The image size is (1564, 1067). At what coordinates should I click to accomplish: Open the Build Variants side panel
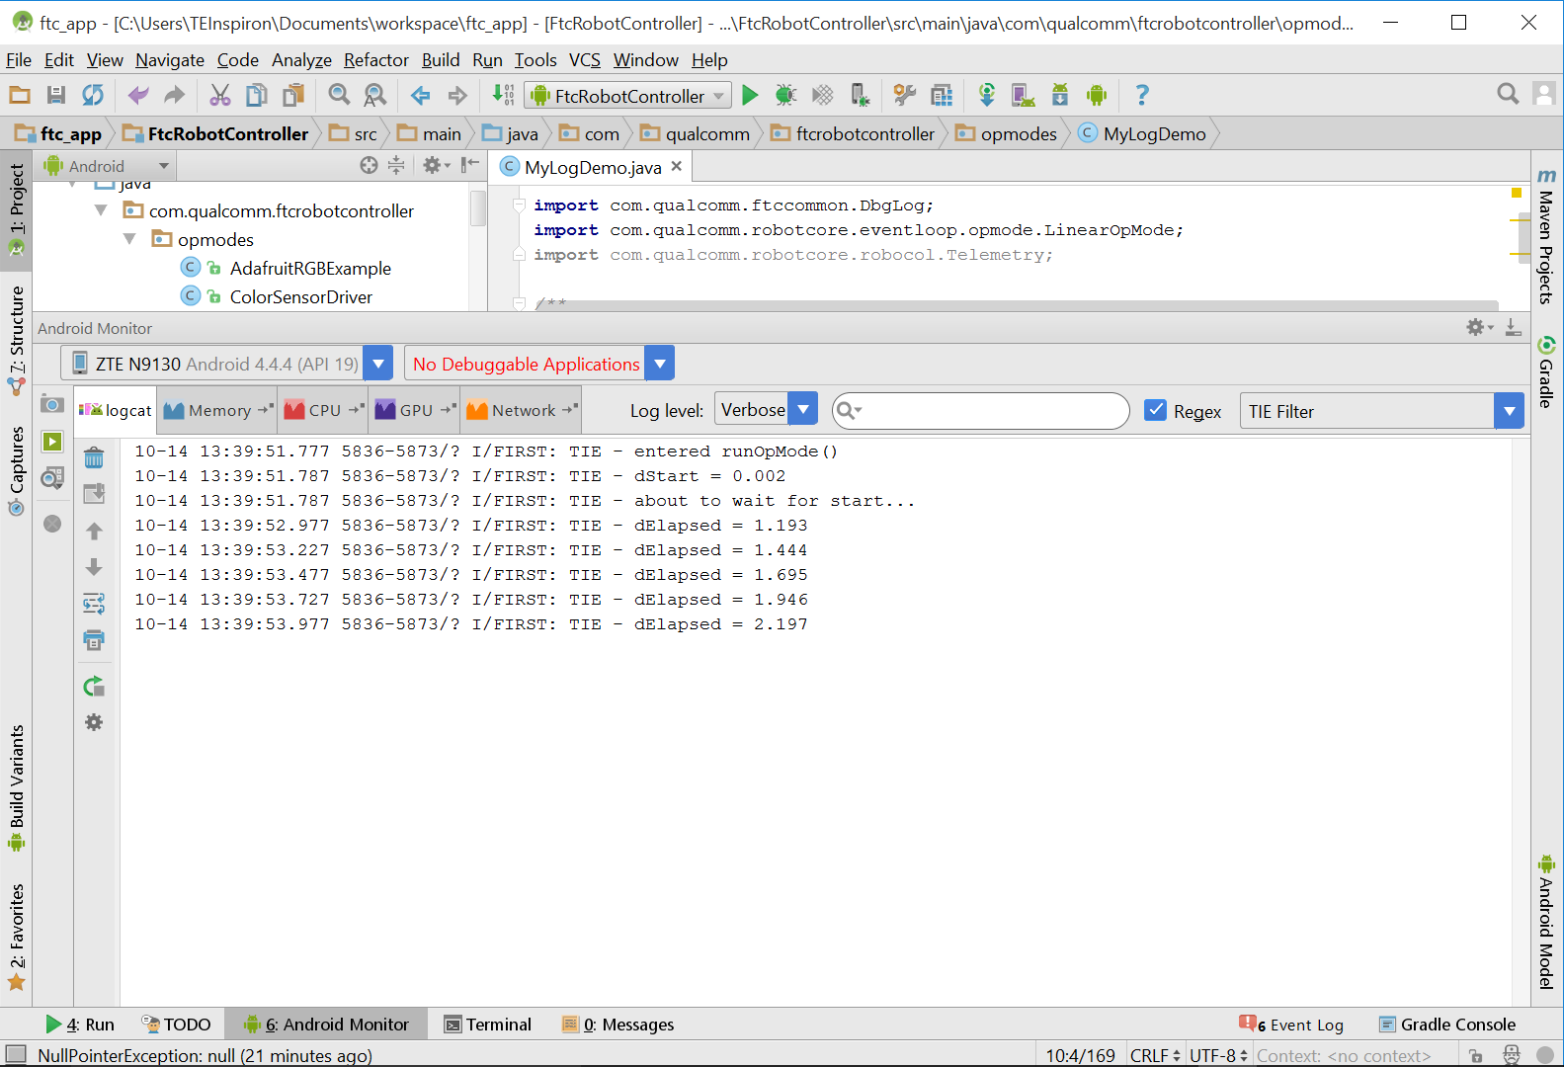point(17,787)
